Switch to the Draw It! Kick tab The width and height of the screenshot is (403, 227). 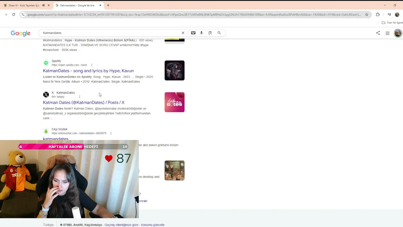(24, 5)
